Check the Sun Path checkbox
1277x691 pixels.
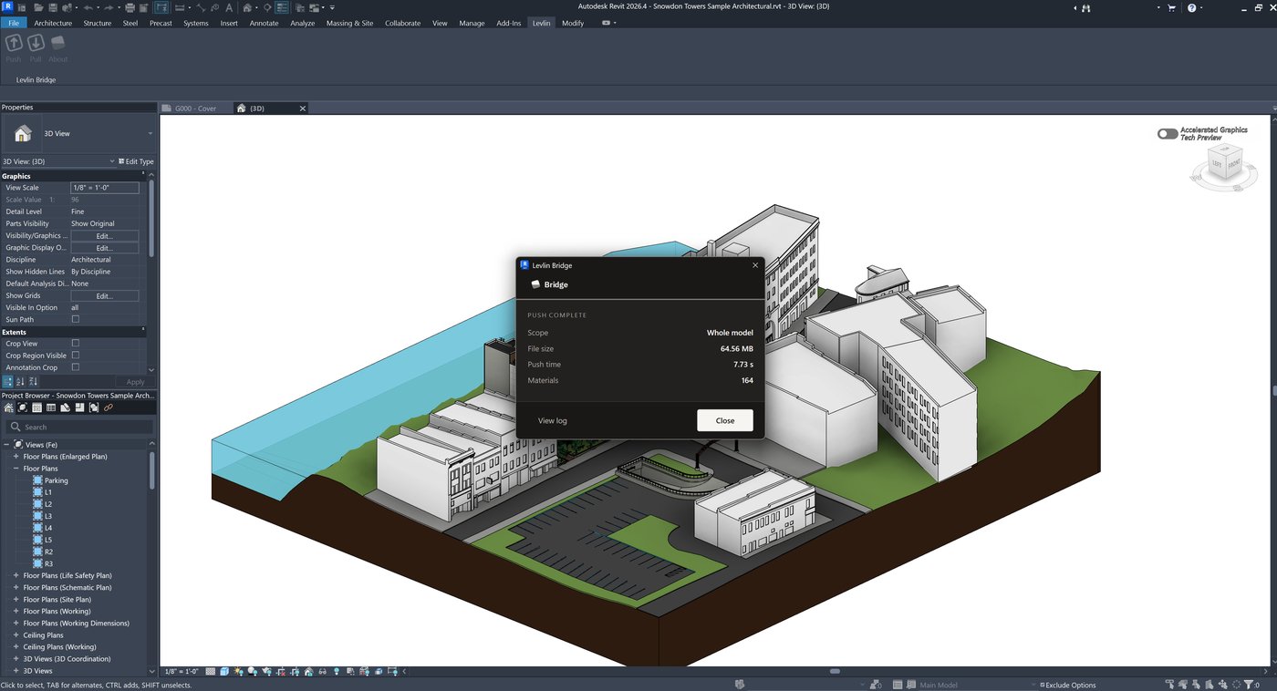[x=76, y=320]
